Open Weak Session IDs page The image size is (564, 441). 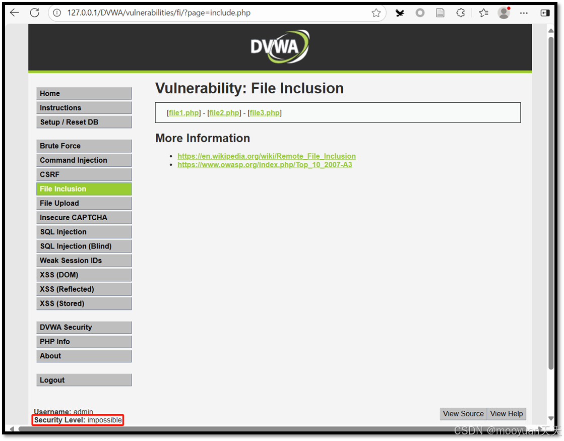click(x=84, y=261)
